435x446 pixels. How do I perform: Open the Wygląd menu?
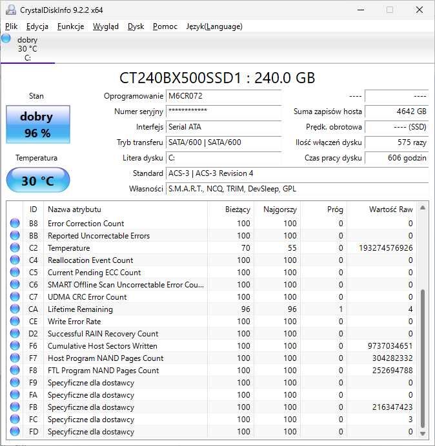pyautogui.click(x=105, y=26)
